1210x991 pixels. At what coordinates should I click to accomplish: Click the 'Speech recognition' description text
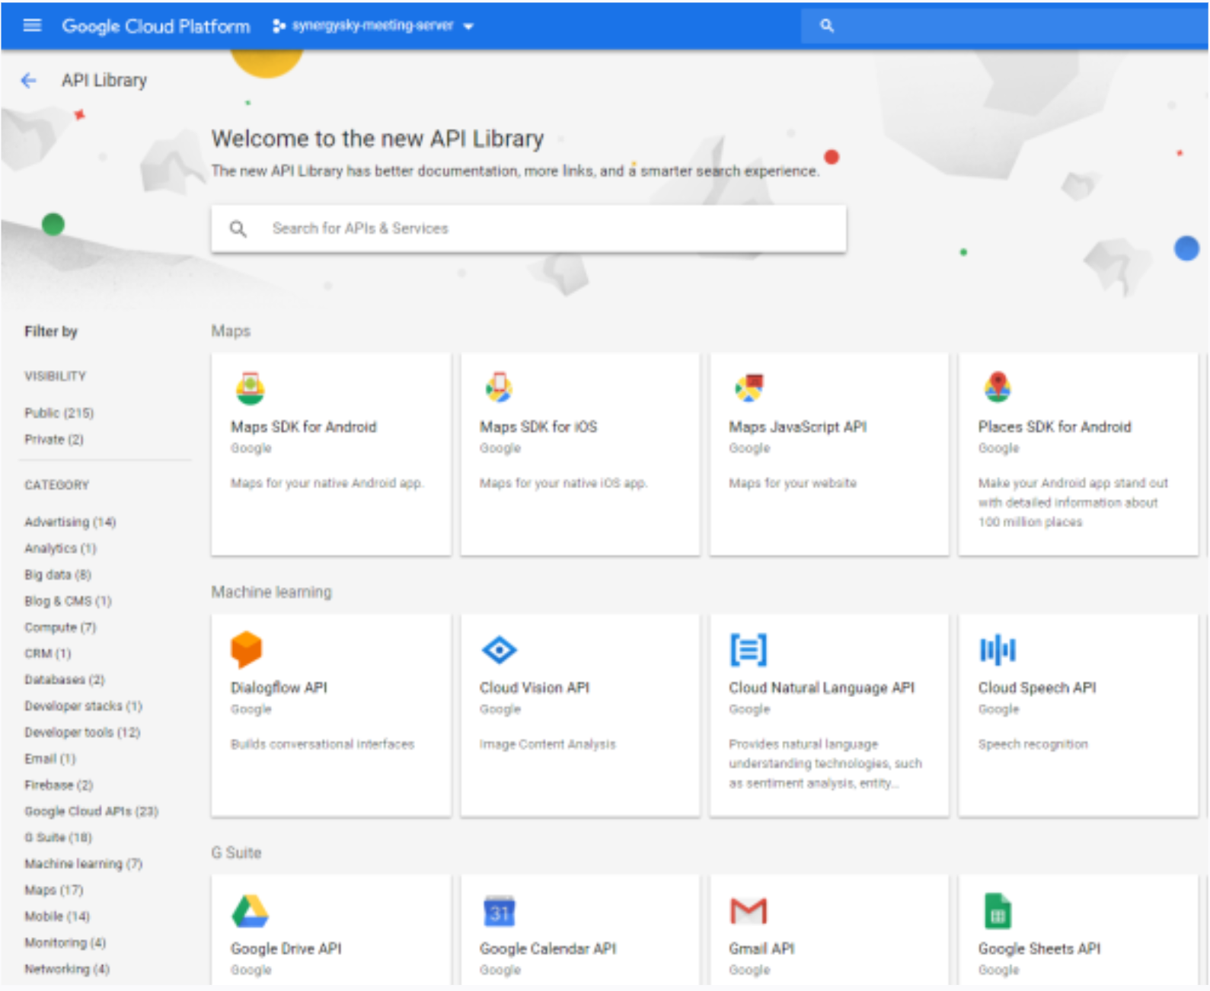(1033, 744)
